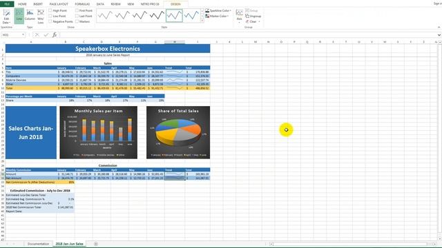The height and width of the screenshot is (248, 442).
Task: Open Axis options dropdown
Action: [240, 17]
